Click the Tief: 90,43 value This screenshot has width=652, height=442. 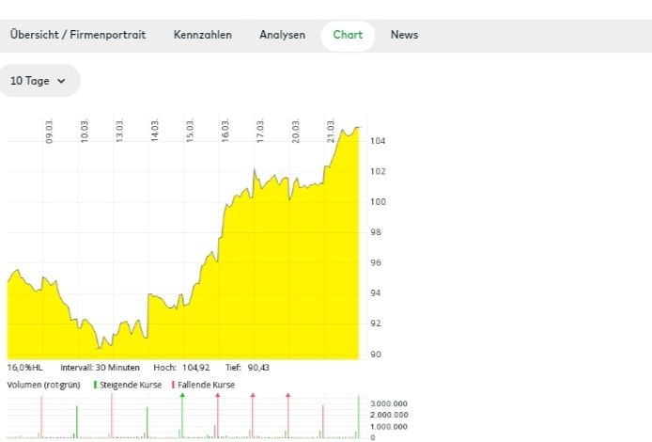247,368
